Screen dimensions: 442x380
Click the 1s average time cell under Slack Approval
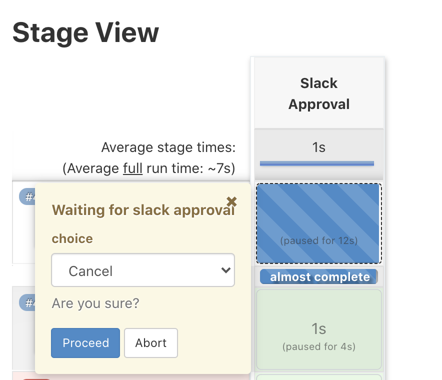click(x=318, y=147)
